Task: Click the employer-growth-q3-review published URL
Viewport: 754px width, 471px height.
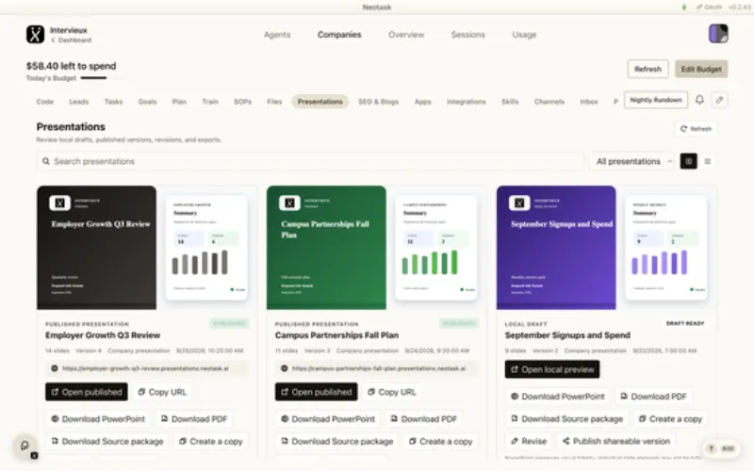Action: 147,368
